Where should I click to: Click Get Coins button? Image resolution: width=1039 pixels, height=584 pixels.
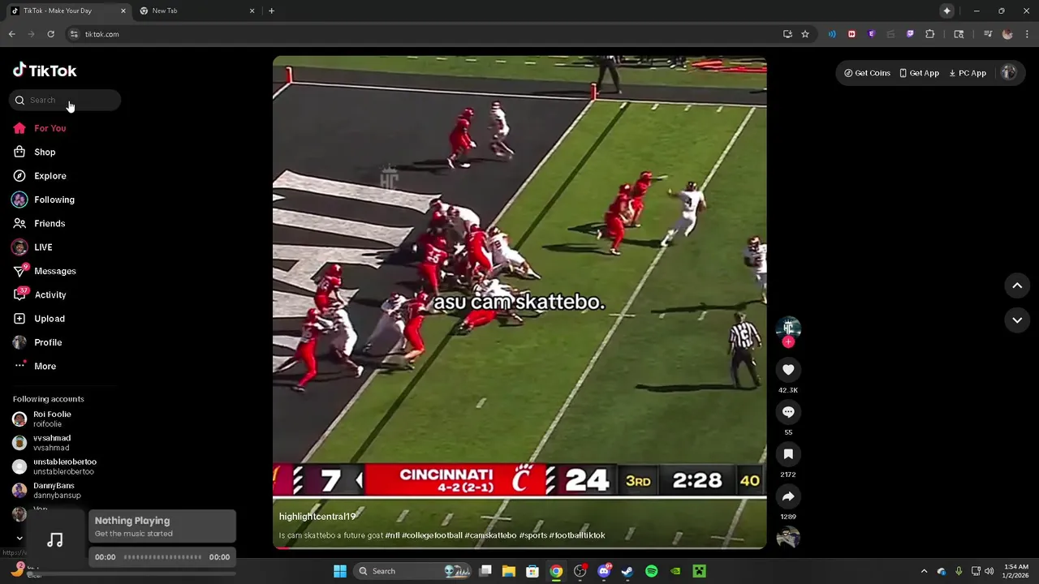[867, 73]
